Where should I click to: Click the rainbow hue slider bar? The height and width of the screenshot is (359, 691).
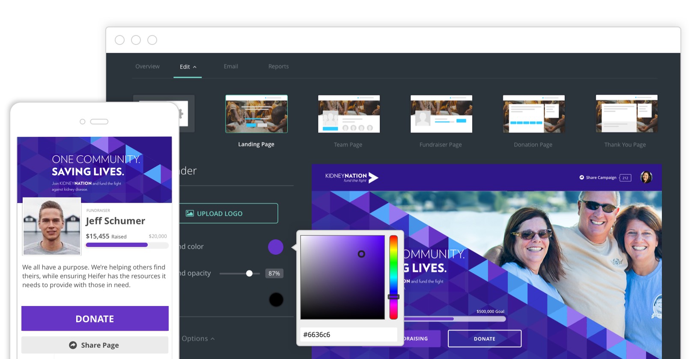click(393, 277)
